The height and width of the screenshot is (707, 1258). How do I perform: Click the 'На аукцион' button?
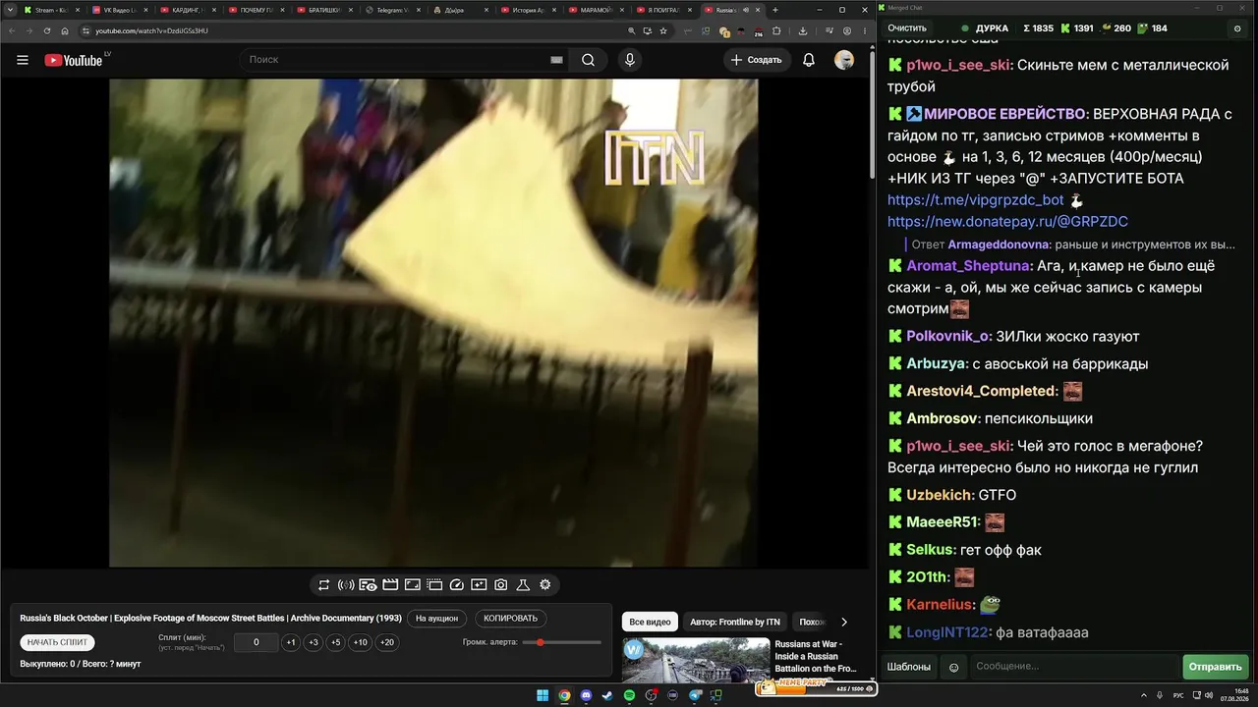[436, 619]
